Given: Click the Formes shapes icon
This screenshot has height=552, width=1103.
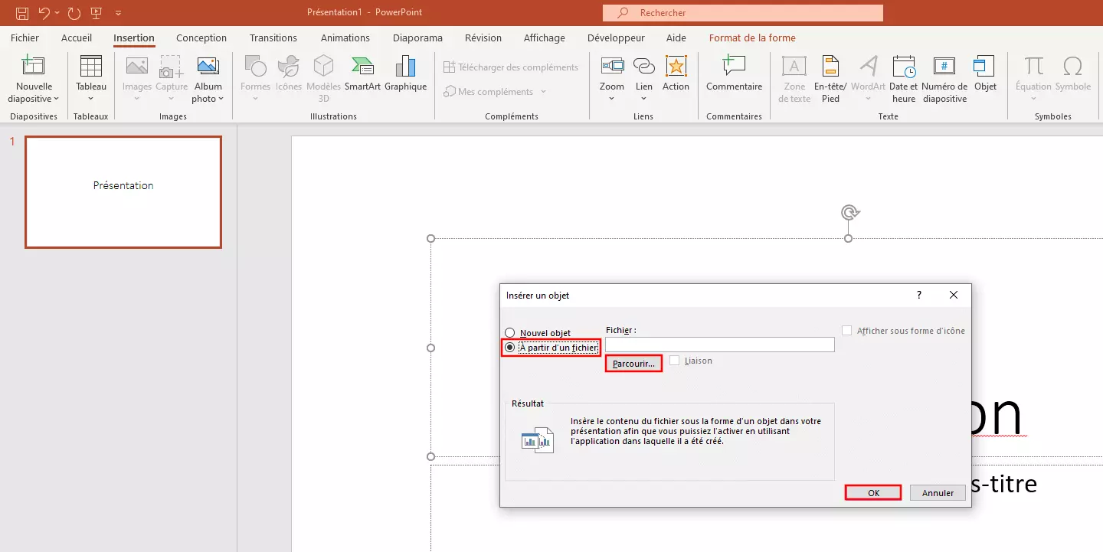Looking at the screenshot, I should coord(256,67).
